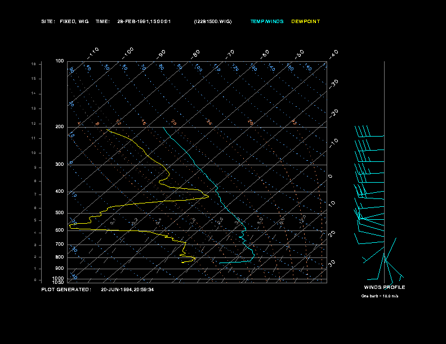Click the 12 km height axis label
Viewport: 446px width, 344px height.
point(34,124)
